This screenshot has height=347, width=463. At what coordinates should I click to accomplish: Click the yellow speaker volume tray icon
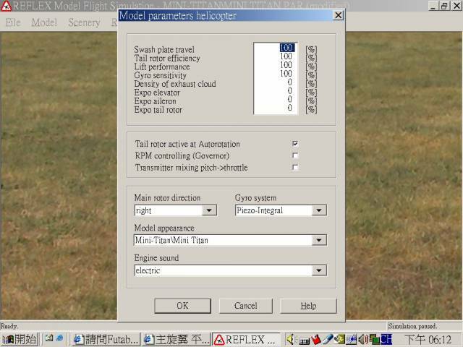pos(291,340)
